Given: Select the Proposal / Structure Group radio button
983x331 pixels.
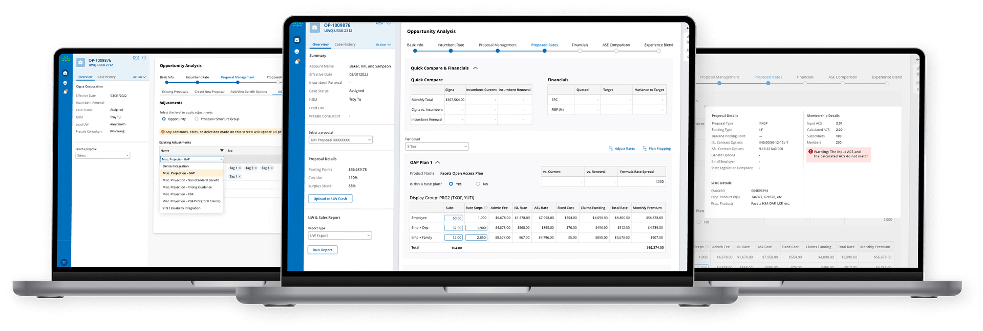Looking at the screenshot, I should [197, 119].
